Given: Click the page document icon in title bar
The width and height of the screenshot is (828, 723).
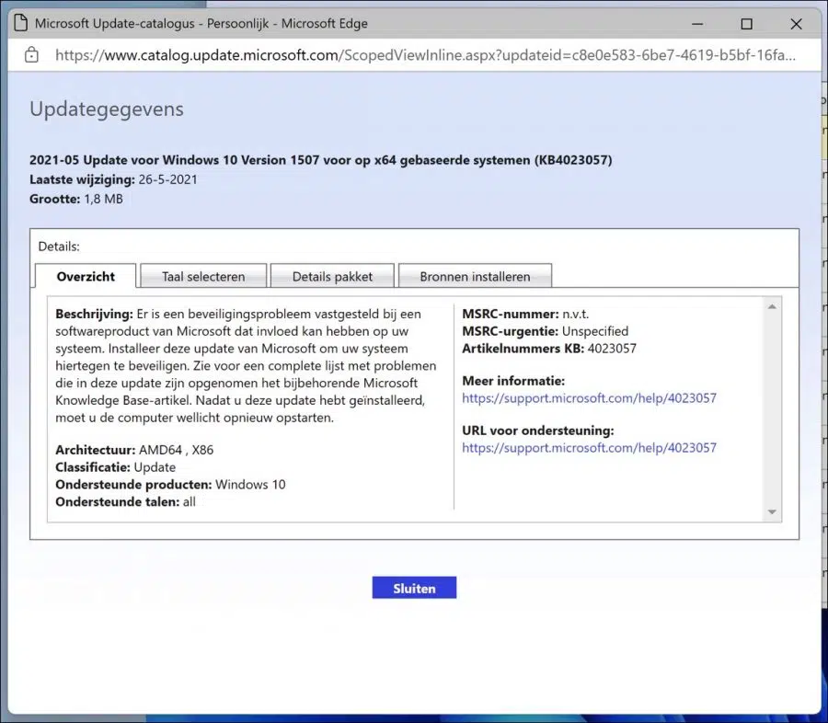Looking at the screenshot, I should click(20, 23).
